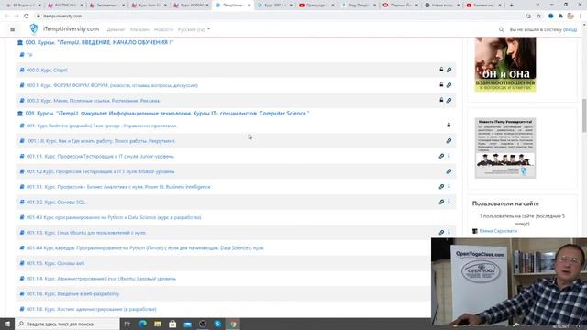
Task: Click info icon on 001.3.1 Power BI row
Action: point(449,186)
